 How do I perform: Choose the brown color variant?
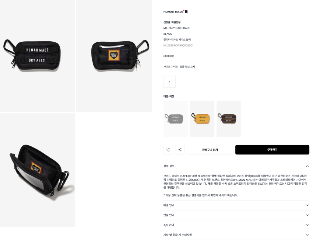(229, 119)
